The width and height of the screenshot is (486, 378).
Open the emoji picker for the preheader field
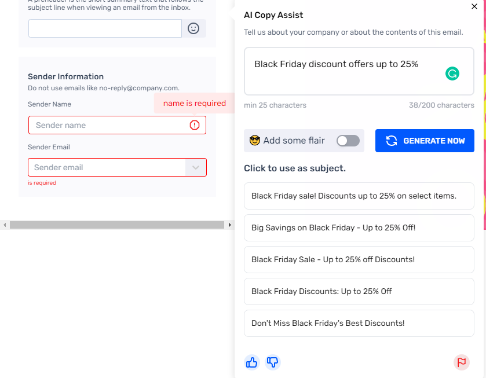click(195, 27)
